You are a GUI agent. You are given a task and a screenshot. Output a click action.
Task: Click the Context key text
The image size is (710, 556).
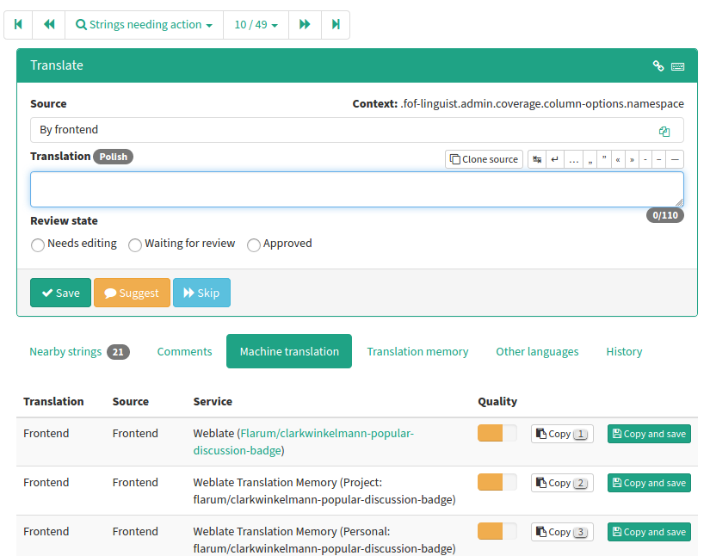[542, 103]
